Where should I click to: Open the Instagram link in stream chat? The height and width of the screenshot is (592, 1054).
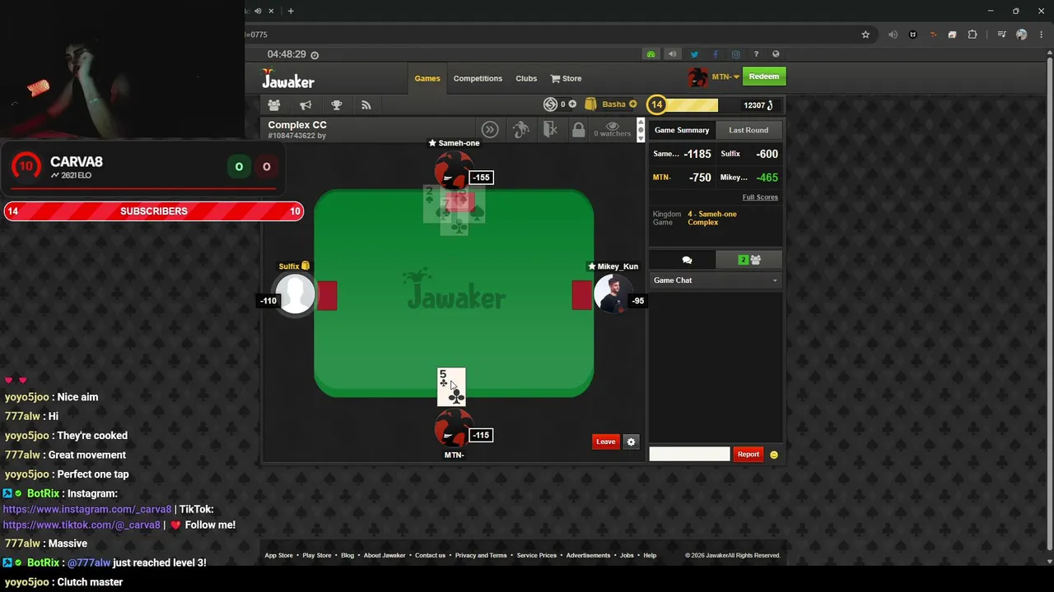[87, 510]
